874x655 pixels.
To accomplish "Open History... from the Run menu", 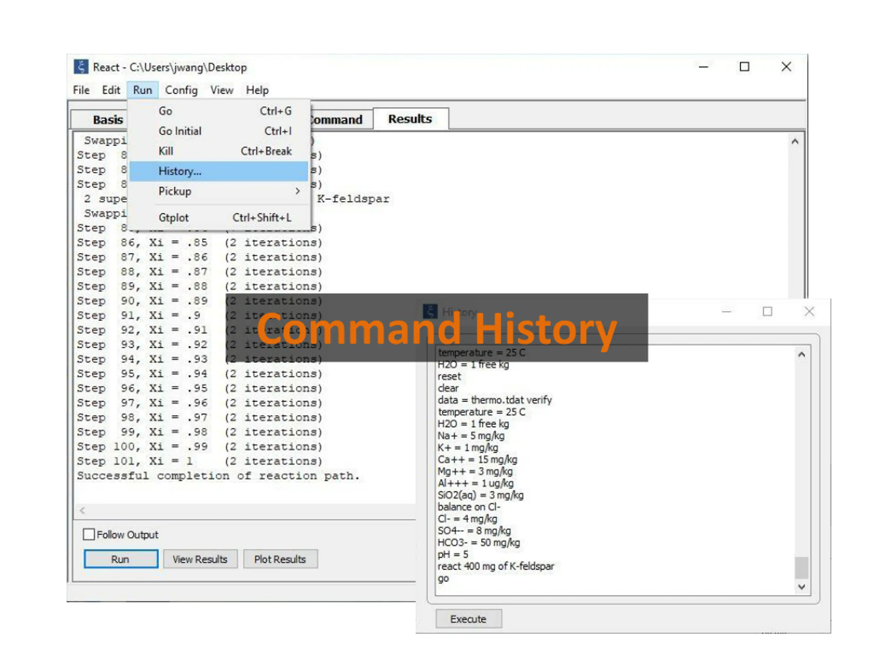I will pyautogui.click(x=219, y=171).
